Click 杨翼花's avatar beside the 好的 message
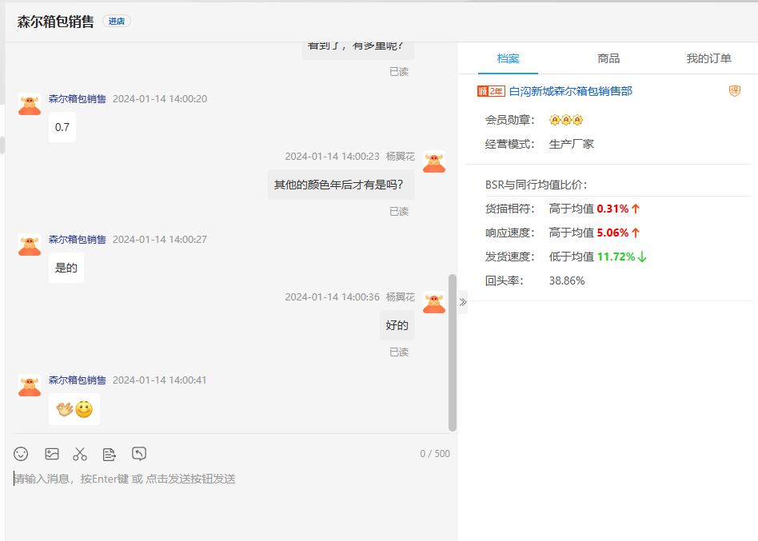Image resolution: width=758 pixels, height=541 pixels. click(x=434, y=302)
